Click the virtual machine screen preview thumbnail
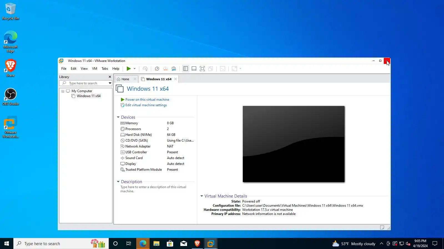 (294, 144)
